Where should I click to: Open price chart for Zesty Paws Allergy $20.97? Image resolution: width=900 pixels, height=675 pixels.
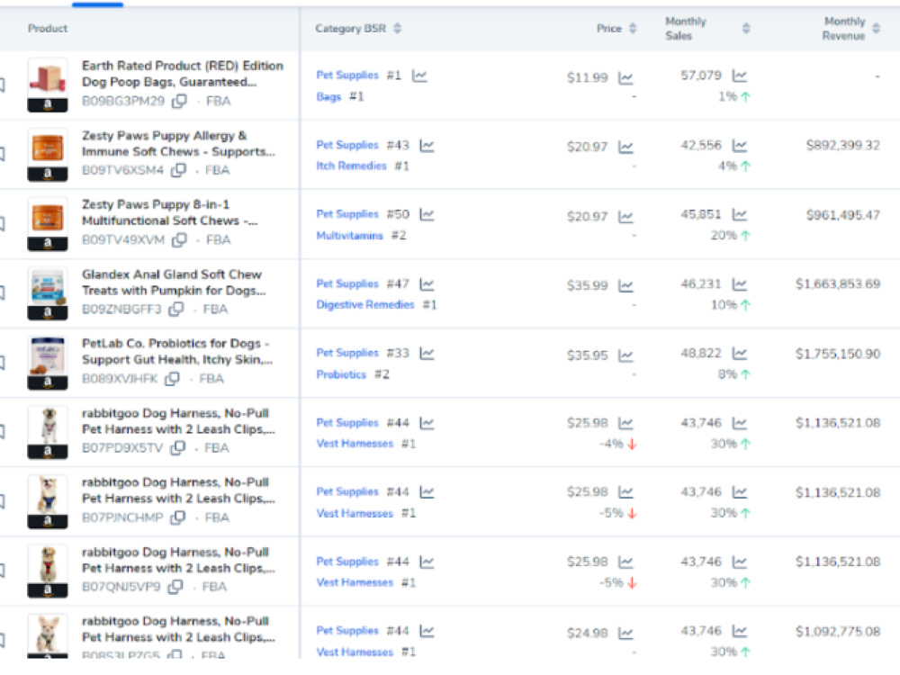[625, 148]
